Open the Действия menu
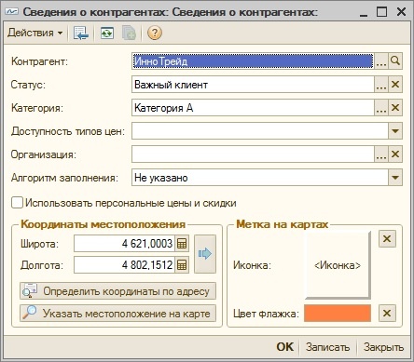Image resolution: width=414 pixels, height=362 pixels. 35,33
